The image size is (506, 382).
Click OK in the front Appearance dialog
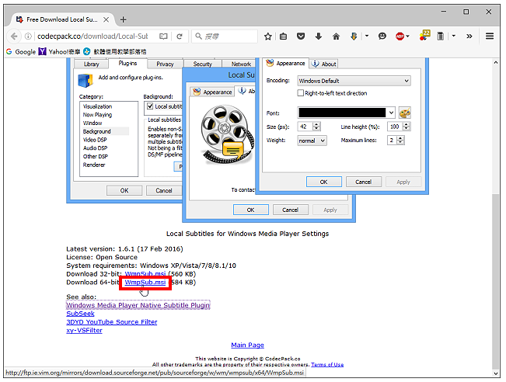pos(324,182)
